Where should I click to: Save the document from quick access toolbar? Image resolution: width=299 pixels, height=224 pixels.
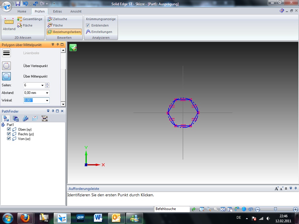[18, 3]
